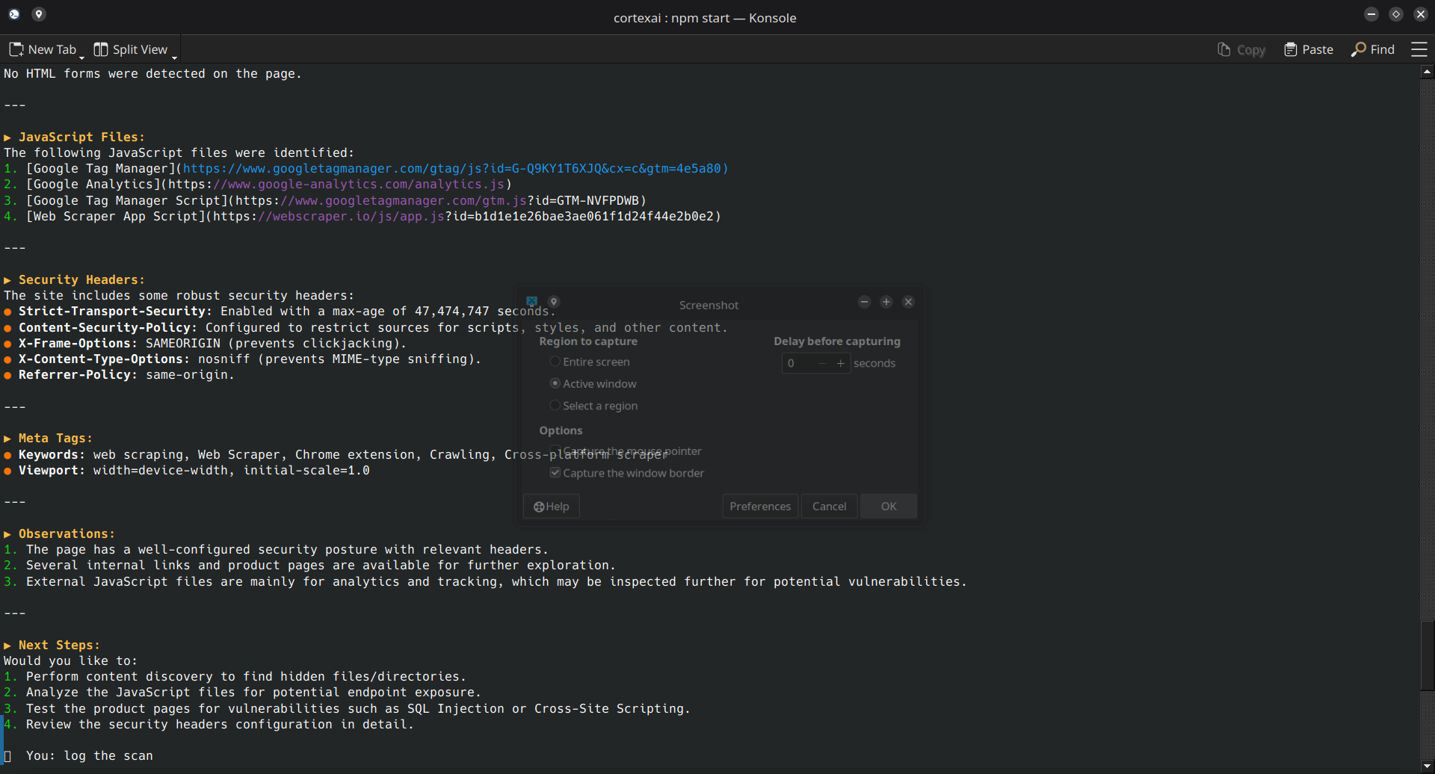This screenshot has width=1435, height=774.
Task: Open Preferences from Screenshot dialog
Action: [759, 507]
